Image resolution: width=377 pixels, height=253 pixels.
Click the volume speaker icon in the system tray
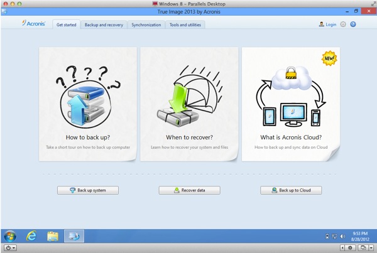tap(342, 237)
